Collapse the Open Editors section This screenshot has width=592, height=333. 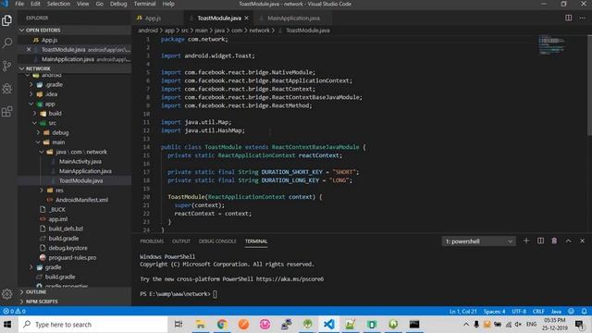[x=22, y=30]
